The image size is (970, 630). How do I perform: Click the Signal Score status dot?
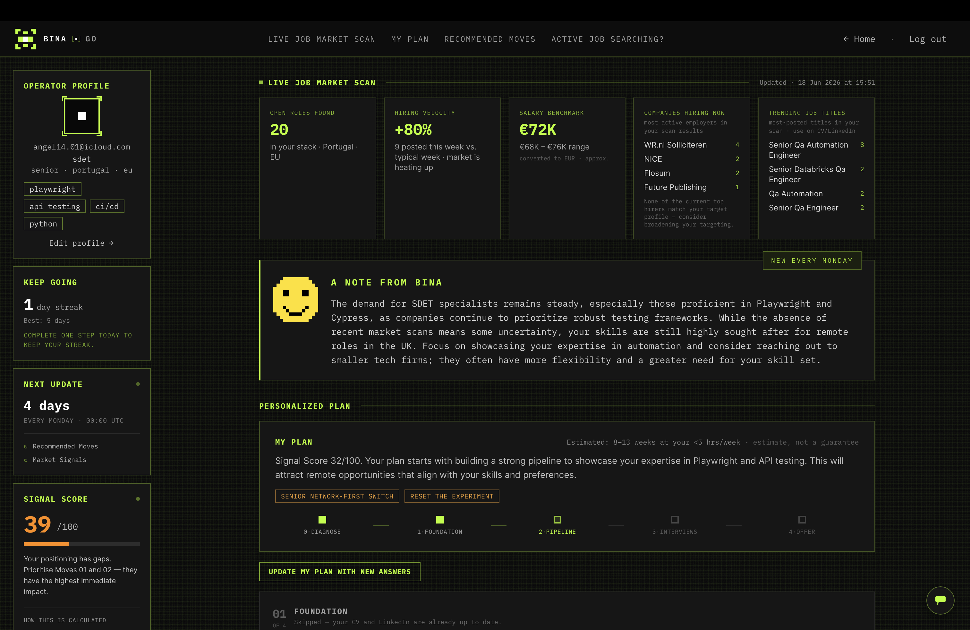(138, 499)
